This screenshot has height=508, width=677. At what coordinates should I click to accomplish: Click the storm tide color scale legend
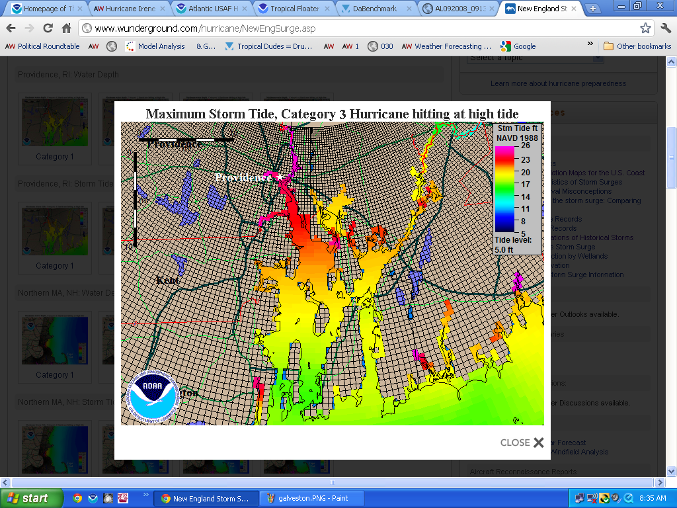click(517, 189)
